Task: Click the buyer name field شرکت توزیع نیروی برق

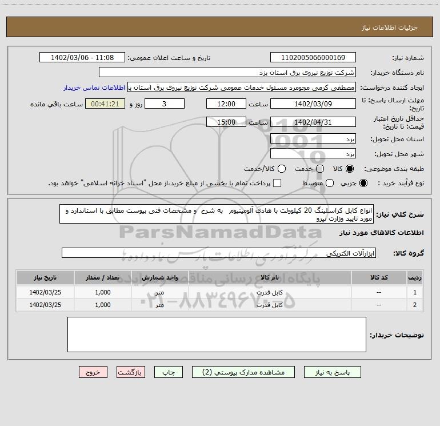Action: (x=227, y=72)
